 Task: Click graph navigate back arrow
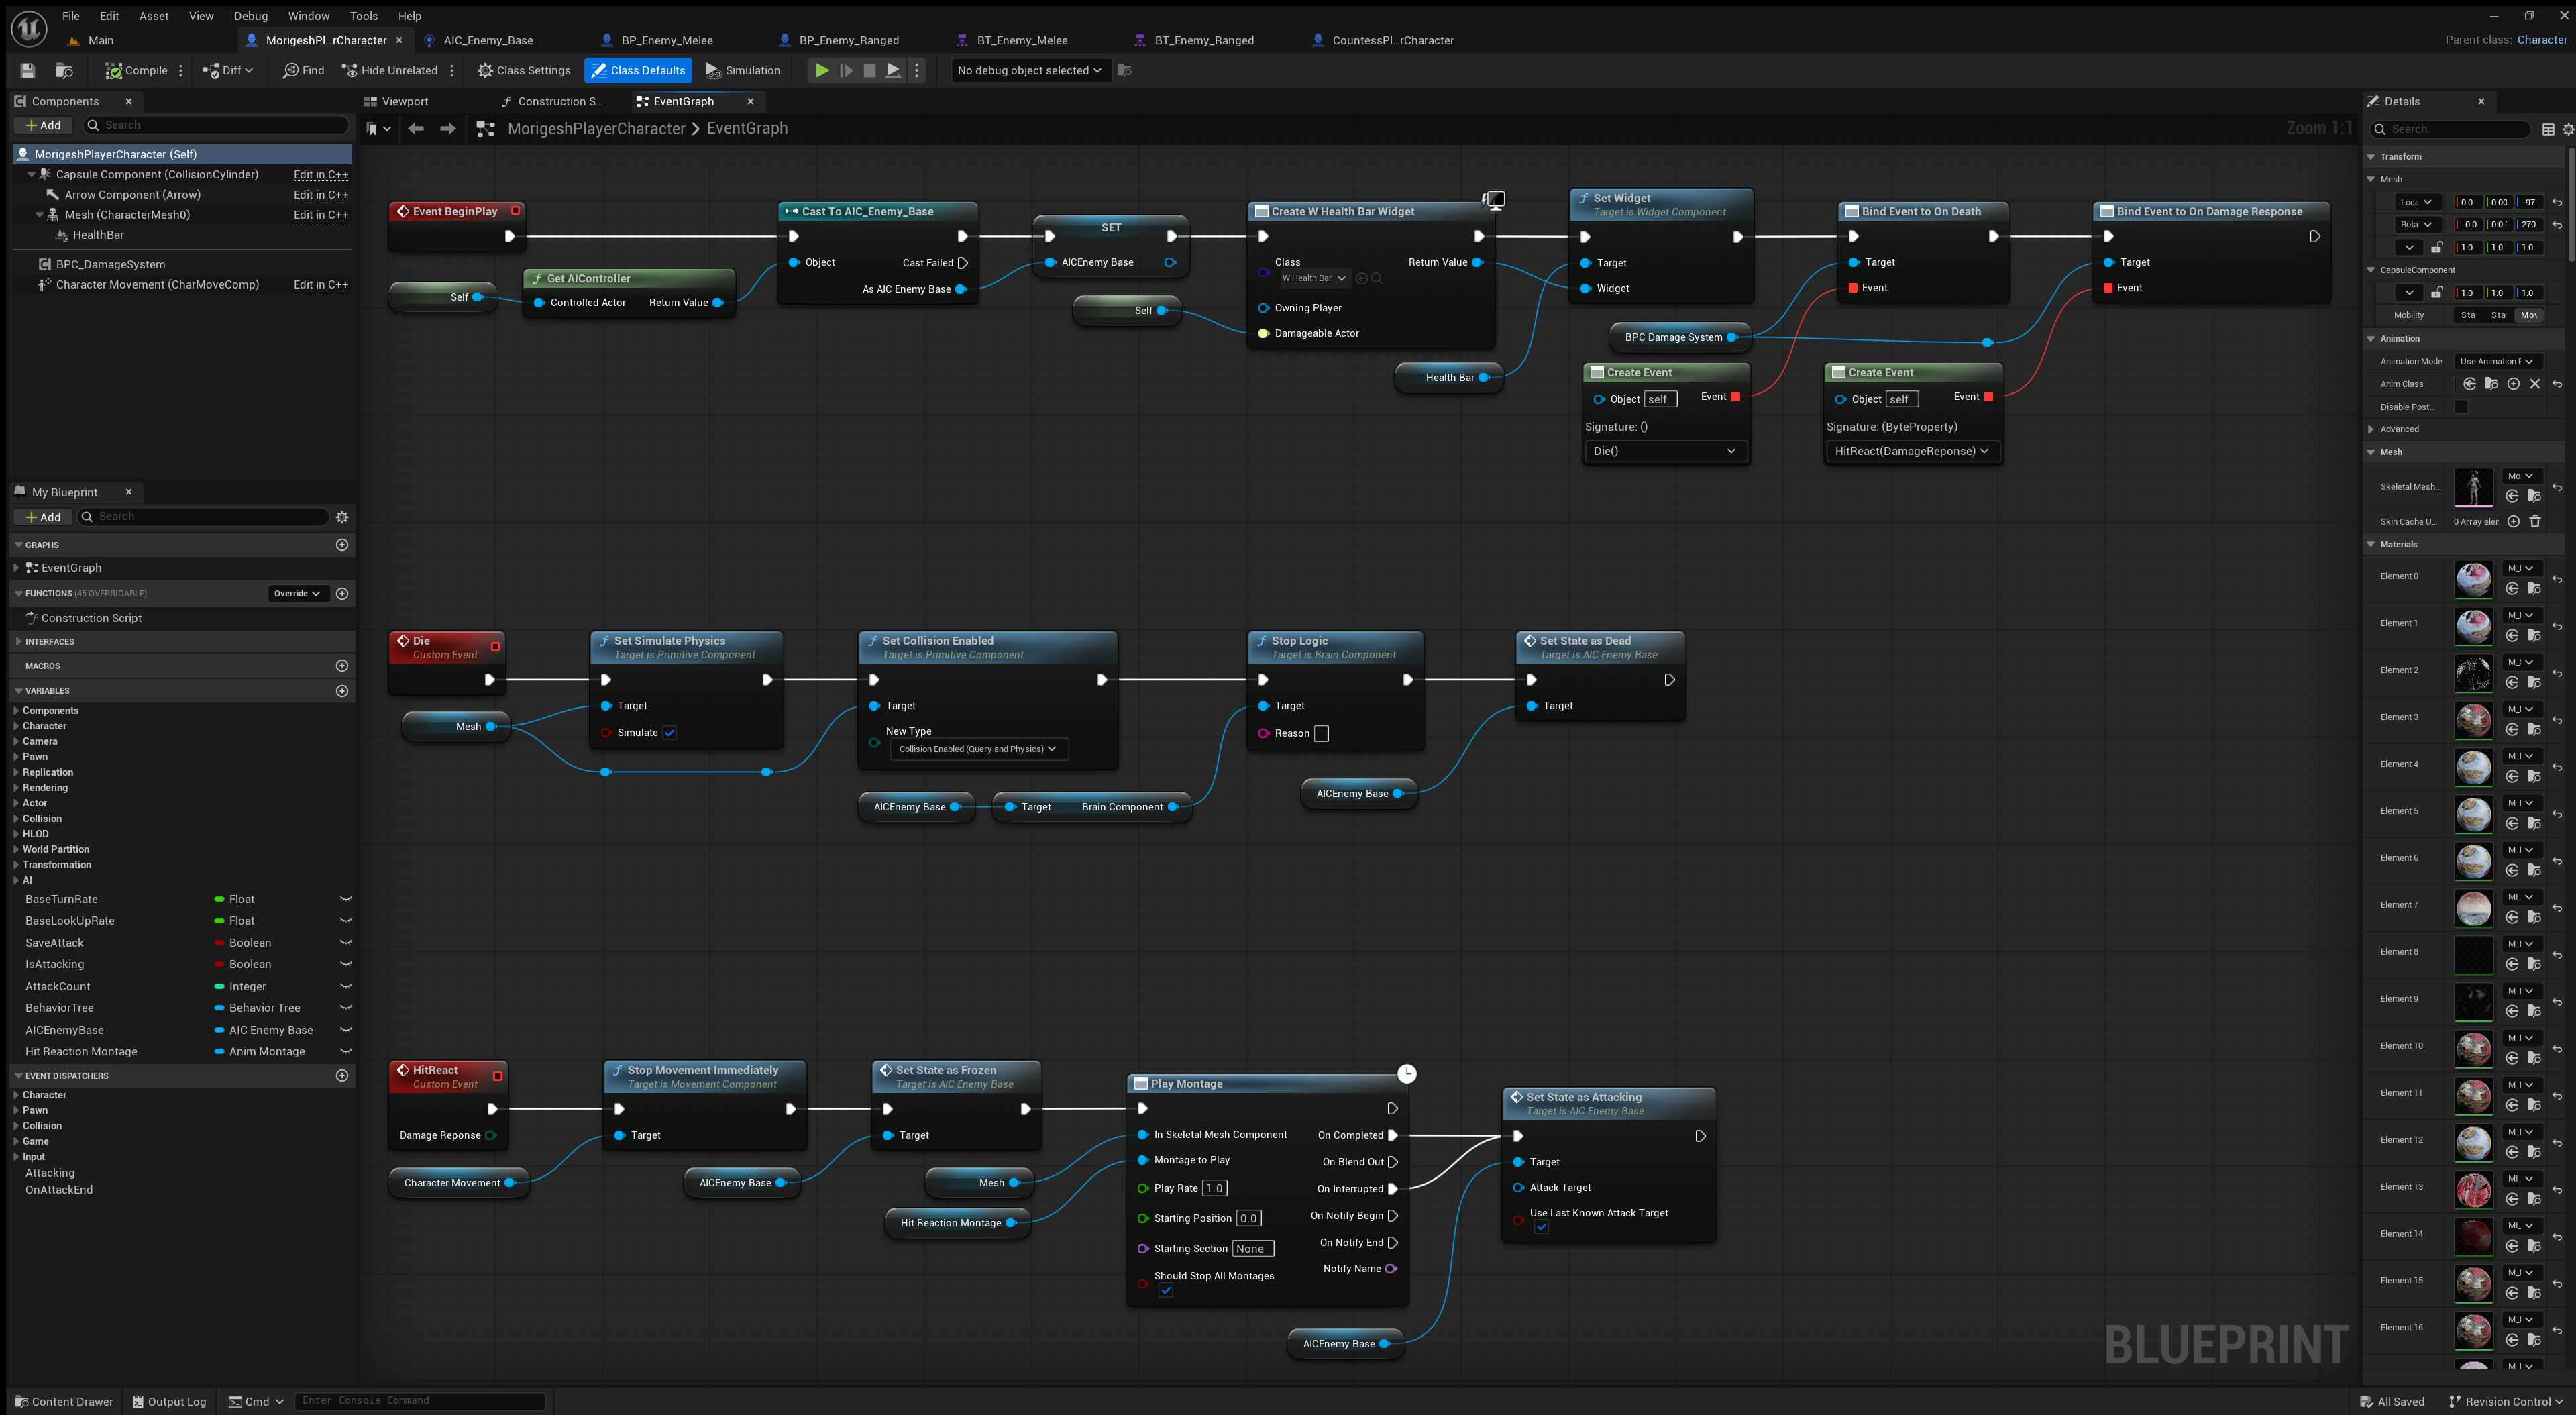click(x=416, y=128)
